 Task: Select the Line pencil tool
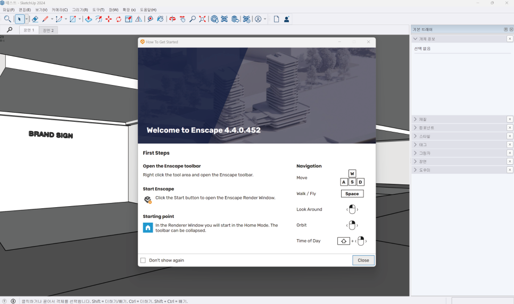[x=45, y=19]
